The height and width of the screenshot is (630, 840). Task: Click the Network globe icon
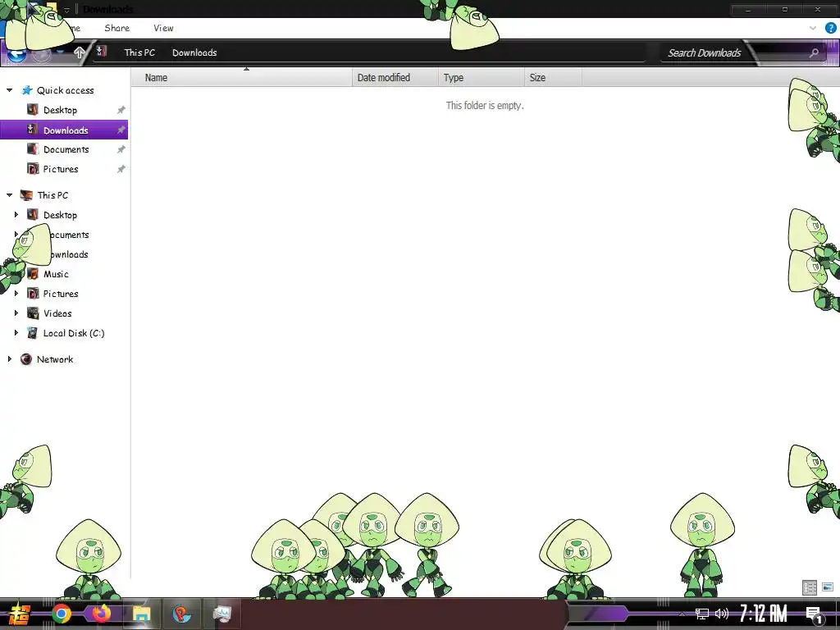pyautogui.click(x=26, y=359)
